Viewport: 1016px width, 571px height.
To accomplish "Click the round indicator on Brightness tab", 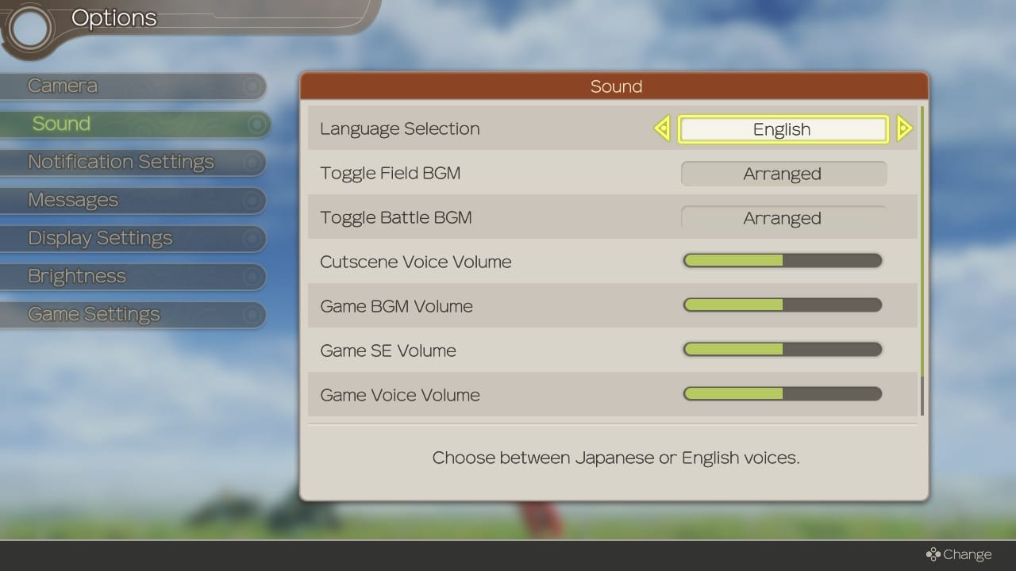I will [x=253, y=277].
